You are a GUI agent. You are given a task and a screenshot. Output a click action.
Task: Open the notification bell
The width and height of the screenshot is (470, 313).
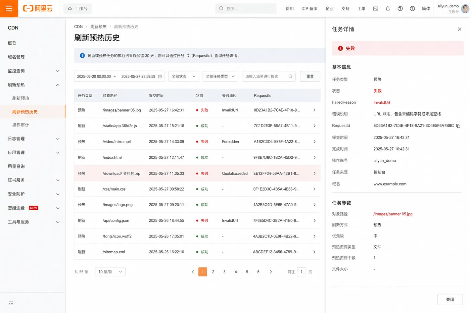388,9
